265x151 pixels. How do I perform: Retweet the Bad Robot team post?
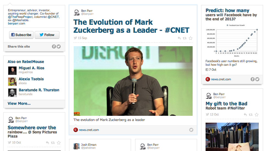click(251, 115)
